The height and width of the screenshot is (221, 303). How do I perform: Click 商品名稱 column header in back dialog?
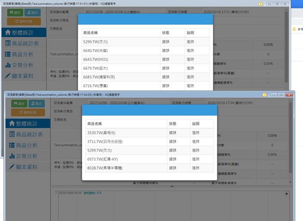[121, 33]
